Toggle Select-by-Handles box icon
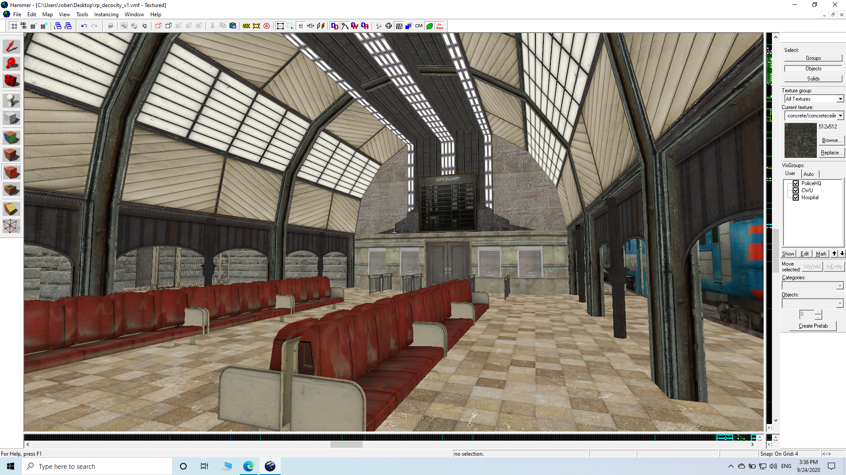The width and height of the screenshot is (846, 475). click(280, 26)
